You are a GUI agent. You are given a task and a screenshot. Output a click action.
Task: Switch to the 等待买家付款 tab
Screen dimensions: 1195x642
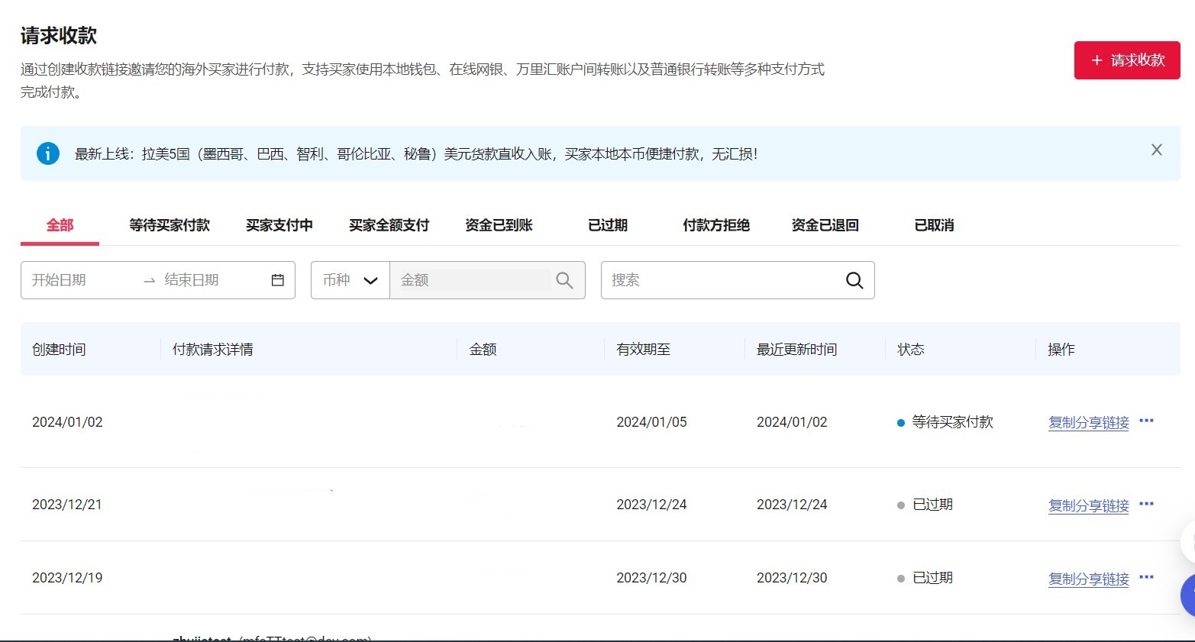(x=169, y=225)
